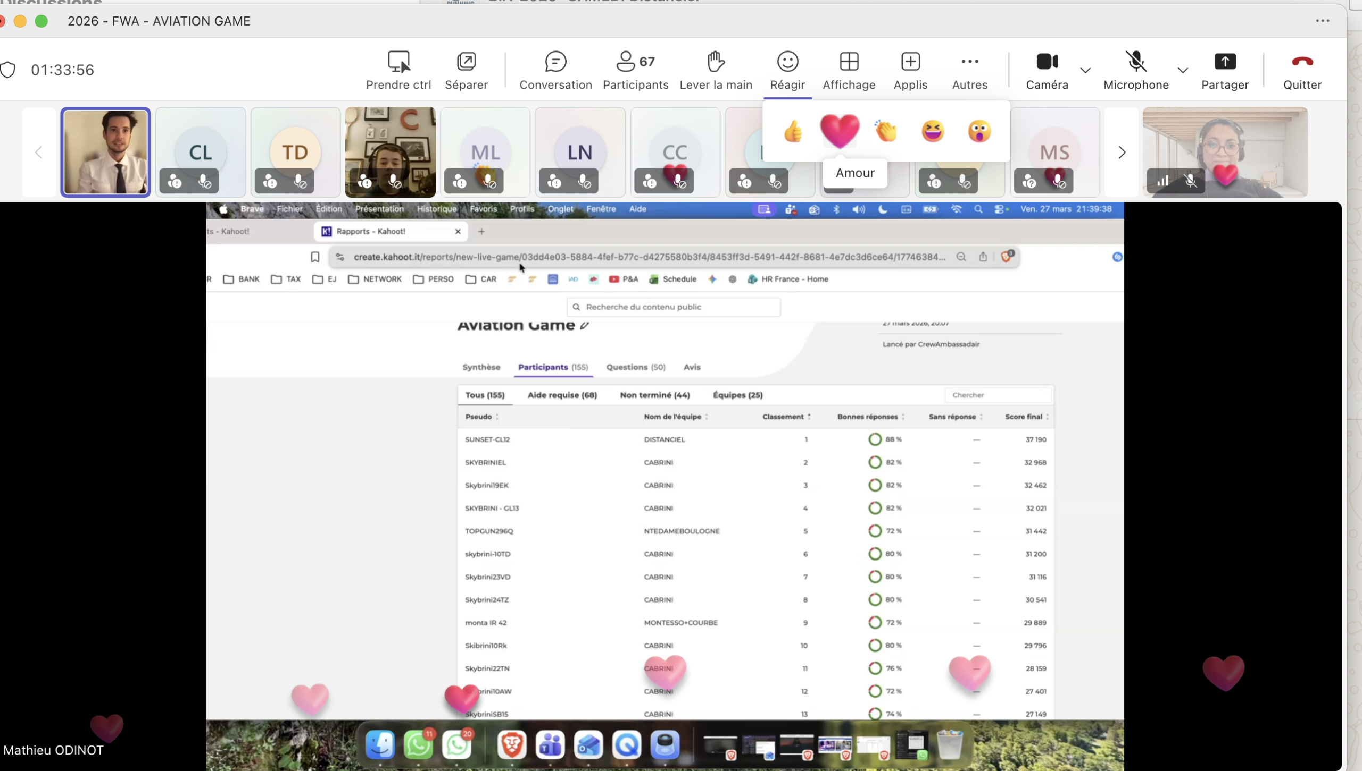Expand the Caméra options chevron
Viewport: 1362px width, 771px height.
tap(1085, 70)
